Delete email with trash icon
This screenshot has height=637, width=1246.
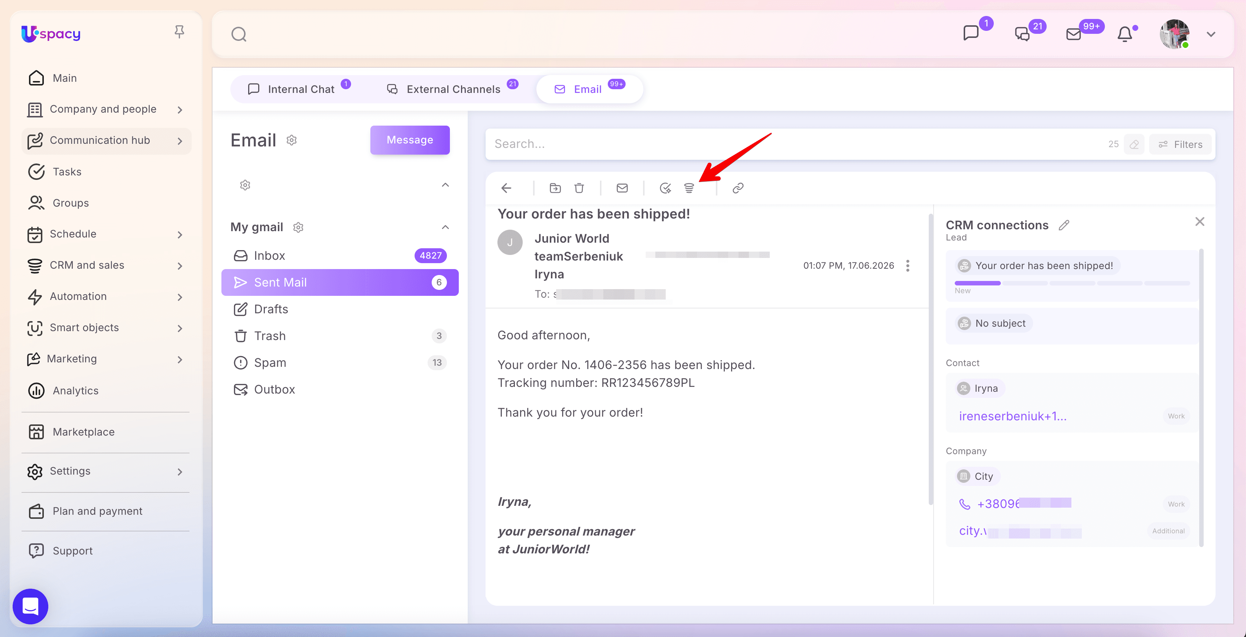pos(579,188)
